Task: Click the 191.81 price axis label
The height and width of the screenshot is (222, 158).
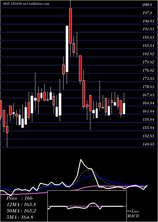Action: pos(148,29)
